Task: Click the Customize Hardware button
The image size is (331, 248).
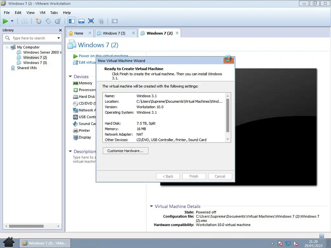Action: coord(125,151)
